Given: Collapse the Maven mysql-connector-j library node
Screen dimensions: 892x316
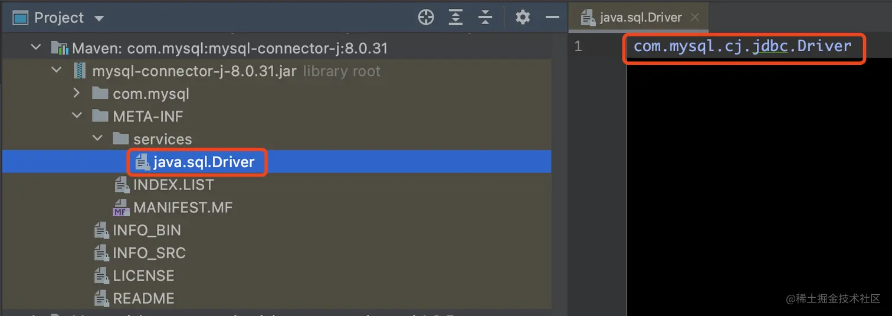Looking at the screenshot, I should (x=36, y=48).
